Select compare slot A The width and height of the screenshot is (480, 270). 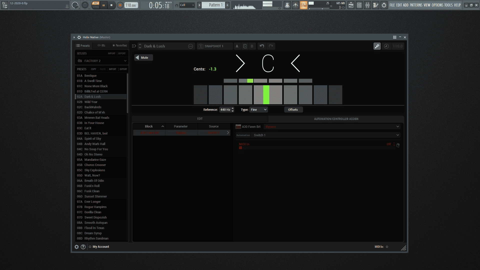[x=237, y=46]
